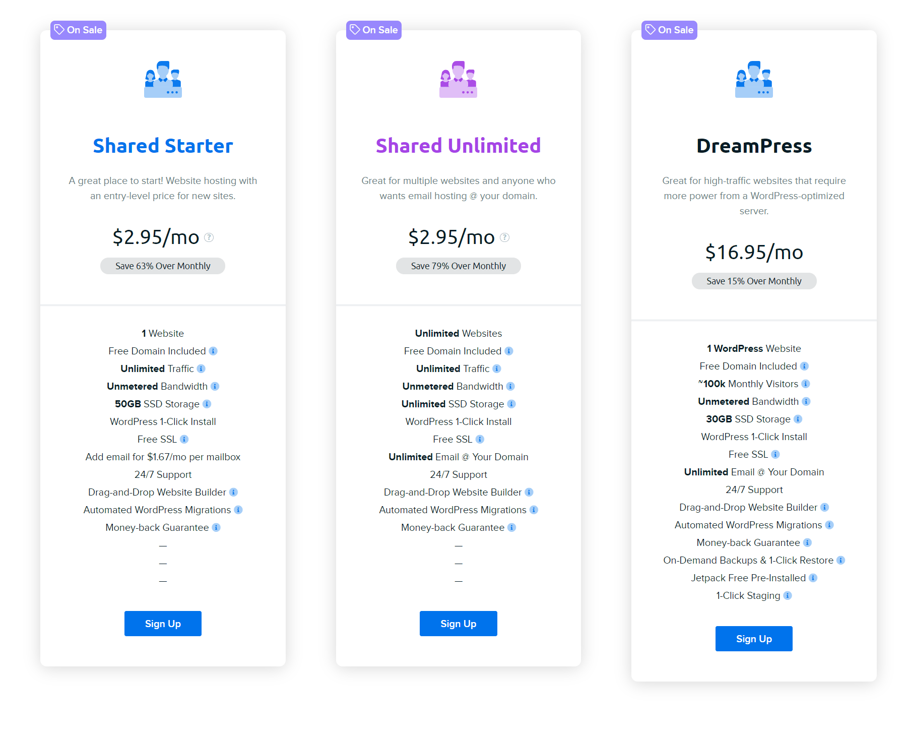Show info for Shared Starter Website Builder
Image resolution: width=907 pixels, height=737 pixels.
pos(234,492)
